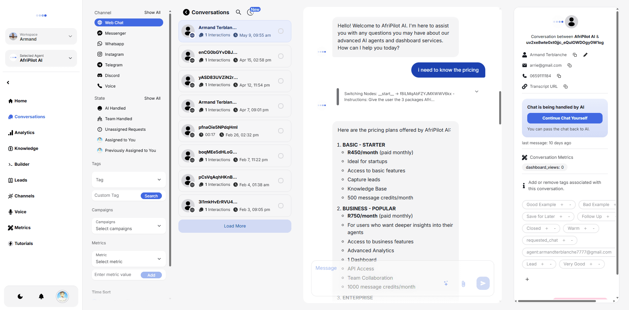The image size is (629, 310).
Task: Go to Home in sidebar
Action: pos(18,101)
